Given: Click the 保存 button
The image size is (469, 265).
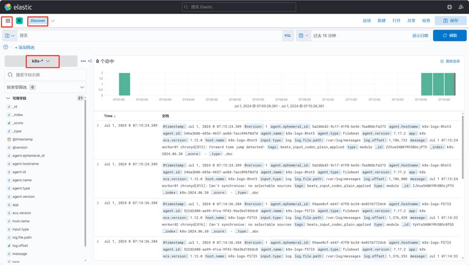Looking at the screenshot, I should pos(450,20).
